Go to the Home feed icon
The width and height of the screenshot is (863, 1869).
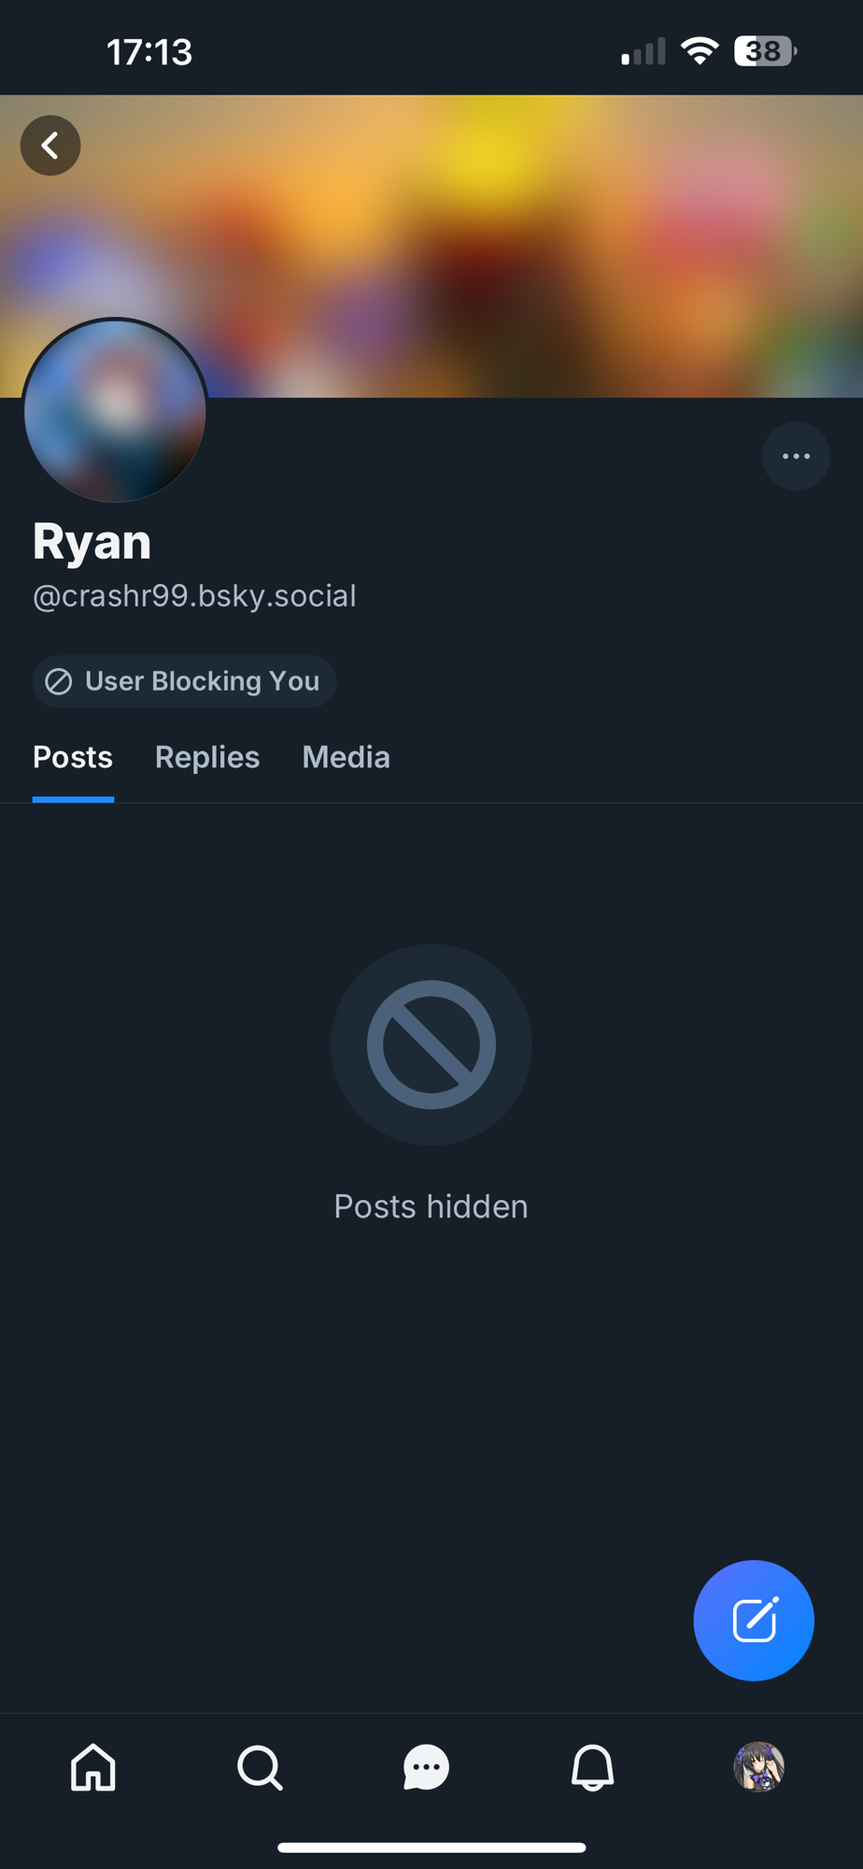93,1767
